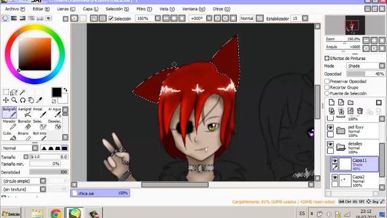The image size is (387, 218).
Task: Choose the Boli tinta ink pen tool
Action: [x=39, y=136]
